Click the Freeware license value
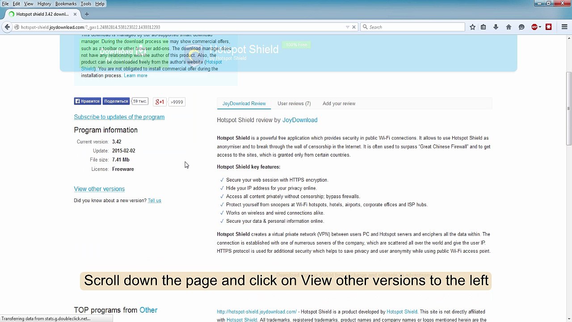The width and height of the screenshot is (572, 322). tap(123, 169)
